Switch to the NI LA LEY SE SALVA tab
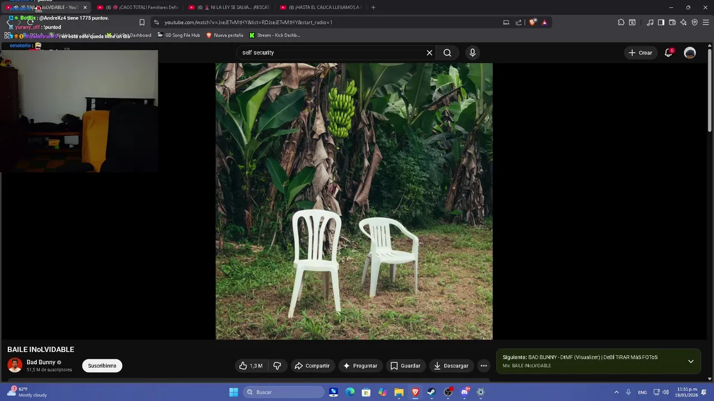 coord(229,7)
